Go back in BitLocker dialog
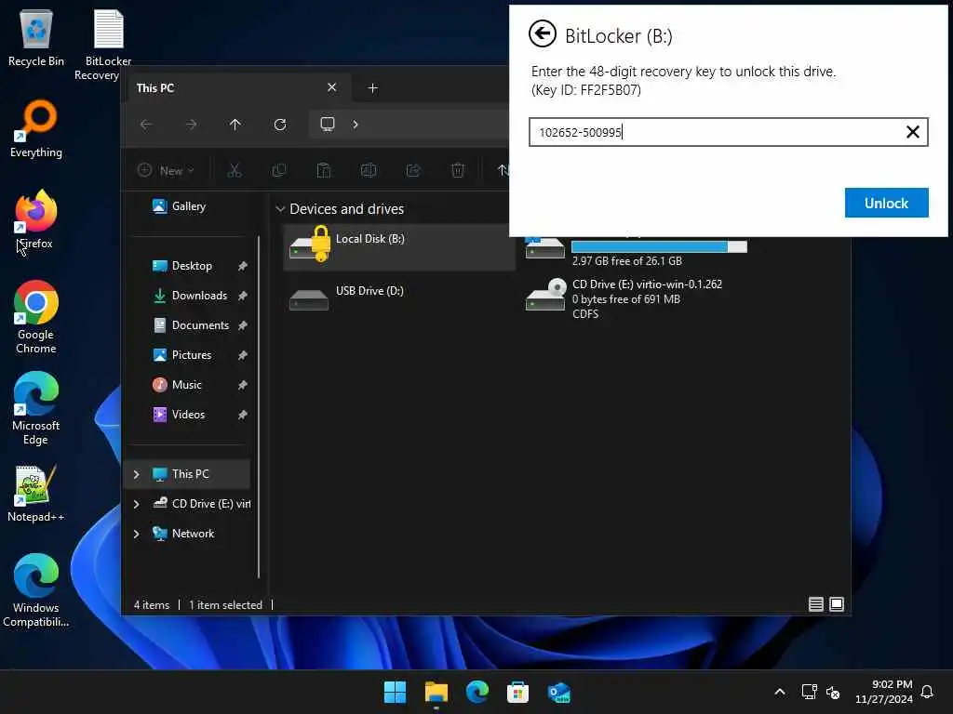This screenshot has width=953, height=714. (543, 33)
